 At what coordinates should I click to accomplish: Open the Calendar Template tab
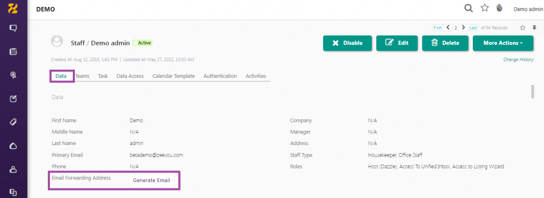pos(174,76)
